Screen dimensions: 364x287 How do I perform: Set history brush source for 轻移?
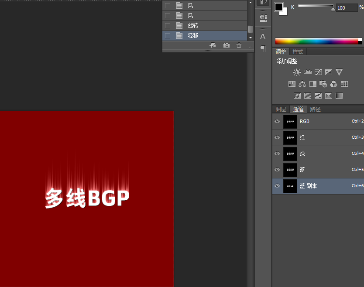[167, 36]
